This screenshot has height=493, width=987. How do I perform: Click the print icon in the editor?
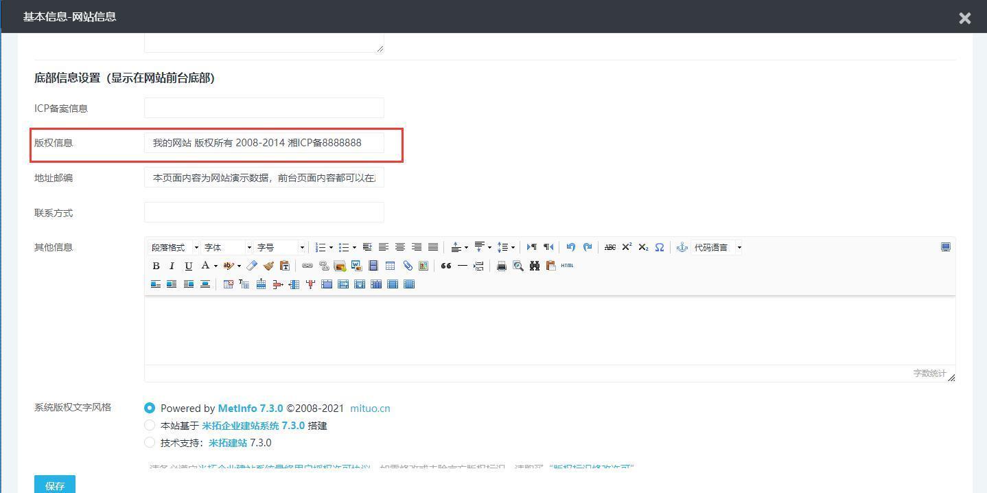[502, 266]
